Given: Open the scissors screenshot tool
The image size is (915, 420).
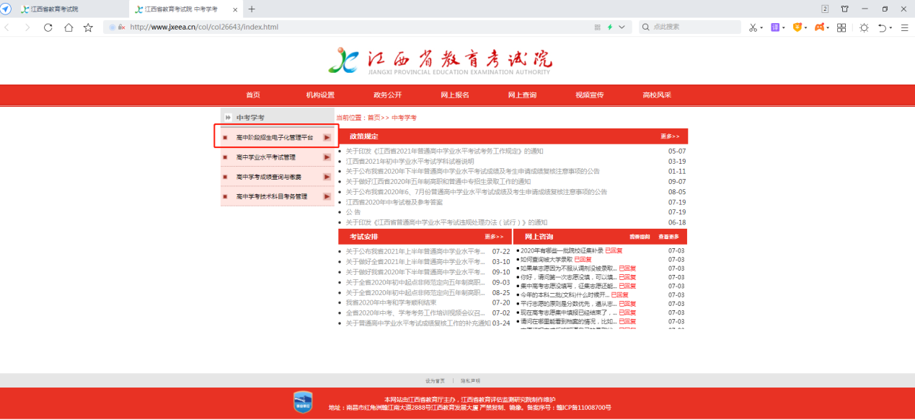Looking at the screenshot, I should 752,27.
